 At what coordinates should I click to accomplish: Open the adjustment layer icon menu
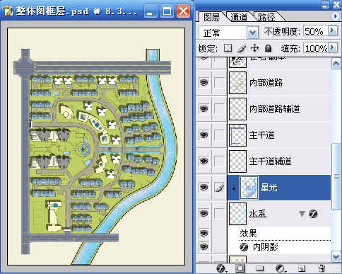click(x=281, y=268)
